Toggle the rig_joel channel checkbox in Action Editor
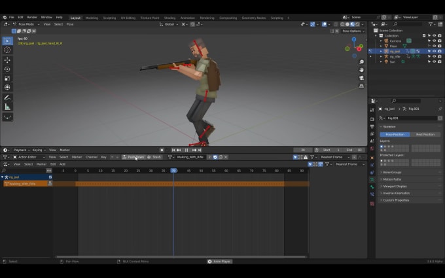 (50, 177)
